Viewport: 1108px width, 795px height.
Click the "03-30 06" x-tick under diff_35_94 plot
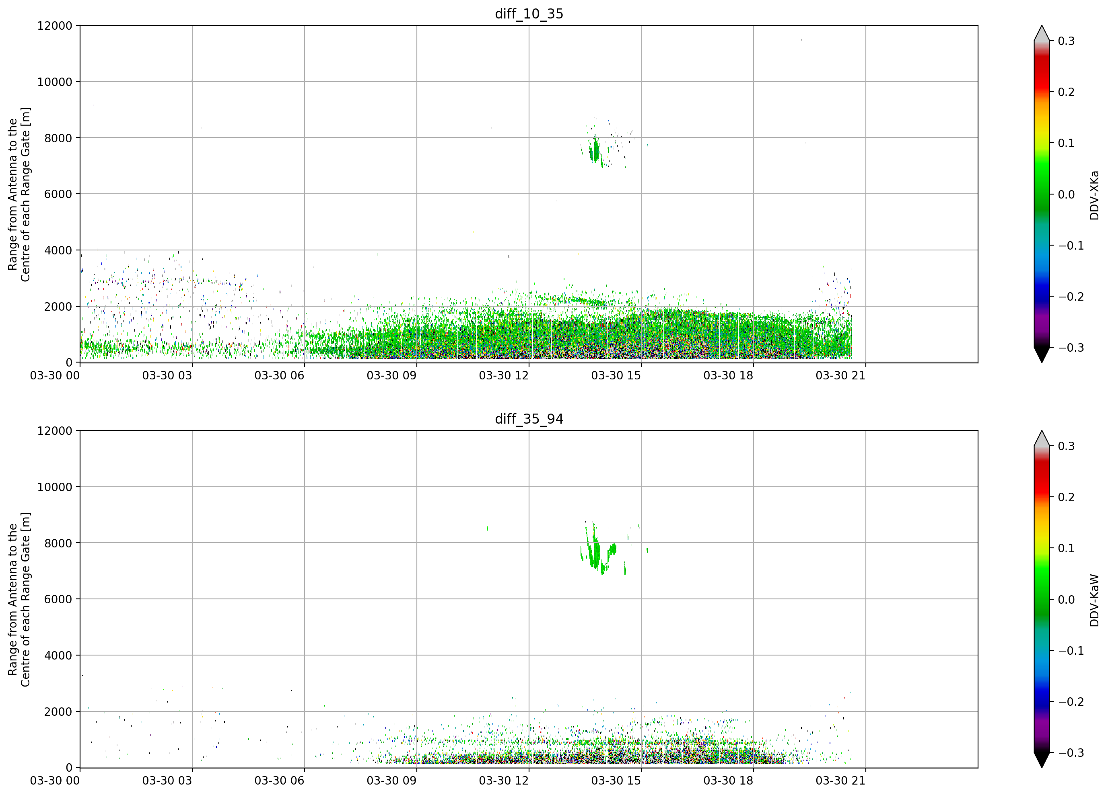click(x=280, y=781)
